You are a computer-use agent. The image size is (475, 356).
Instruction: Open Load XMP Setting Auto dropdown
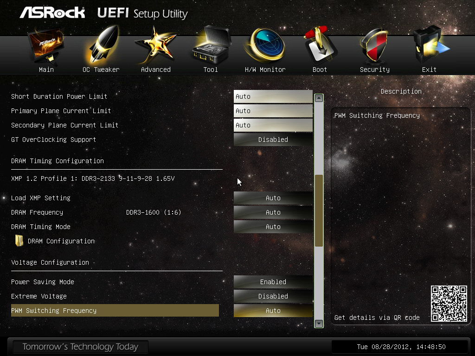(x=273, y=198)
